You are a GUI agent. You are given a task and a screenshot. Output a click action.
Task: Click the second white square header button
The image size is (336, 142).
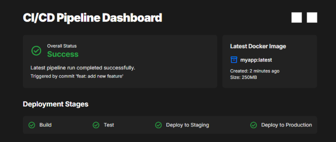pyautogui.click(x=312, y=18)
